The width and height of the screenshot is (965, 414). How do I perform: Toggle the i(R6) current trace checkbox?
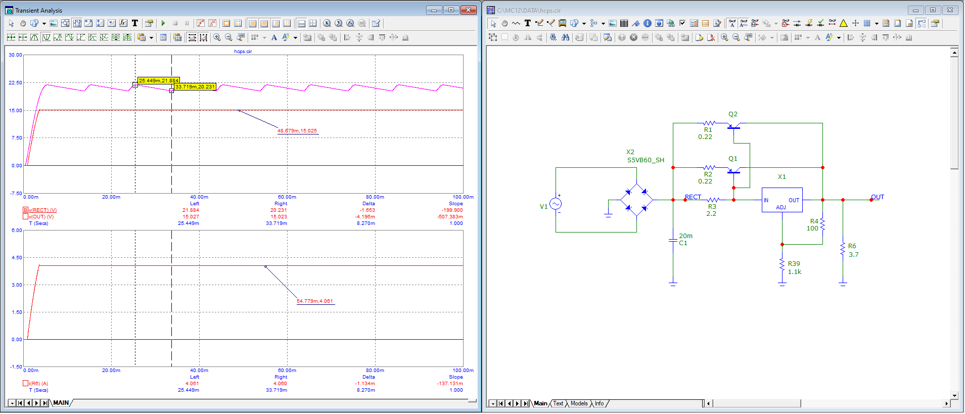click(25, 384)
